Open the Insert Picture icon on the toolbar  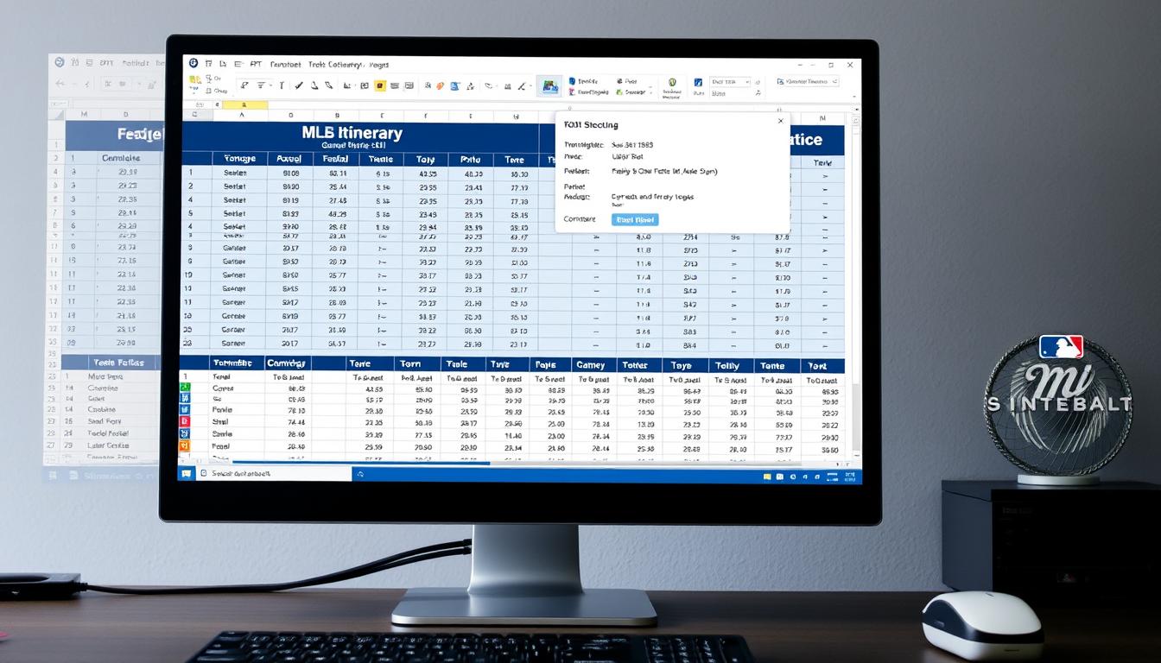[x=548, y=86]
